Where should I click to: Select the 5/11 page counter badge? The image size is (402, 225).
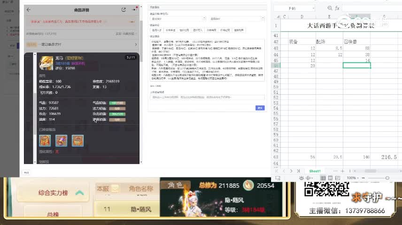tap(131, 57)
